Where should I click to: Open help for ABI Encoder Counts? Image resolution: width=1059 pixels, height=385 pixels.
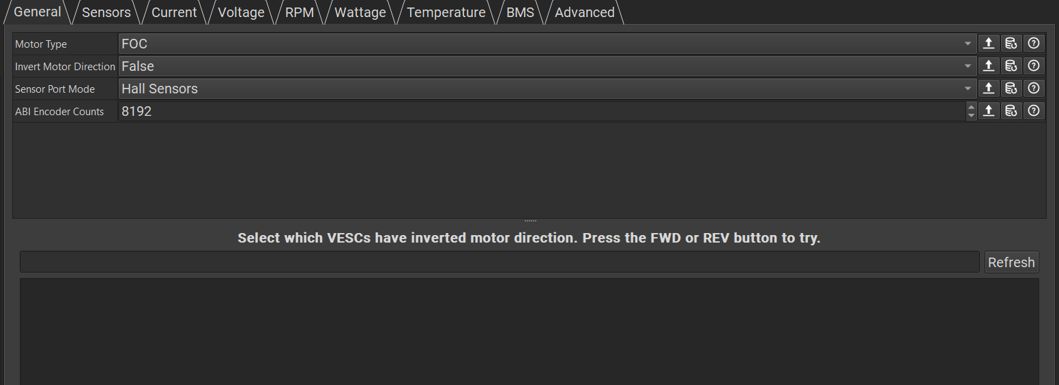1033,111
